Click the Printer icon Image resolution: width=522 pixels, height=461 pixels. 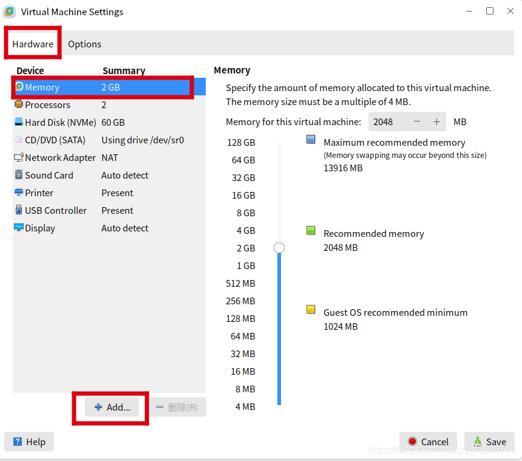click(x=19, y=192)
